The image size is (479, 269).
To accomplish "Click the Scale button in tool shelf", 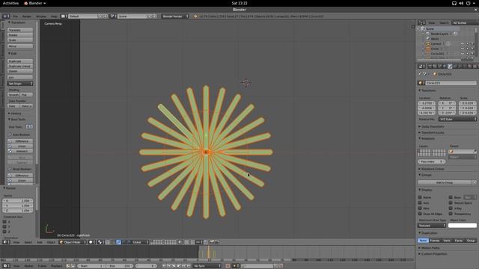I will point(20,40).
